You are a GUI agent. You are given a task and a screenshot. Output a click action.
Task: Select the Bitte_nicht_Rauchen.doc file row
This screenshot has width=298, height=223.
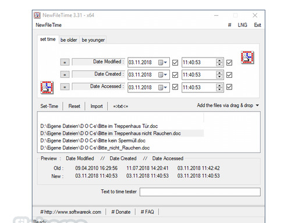tap(122, 148)
